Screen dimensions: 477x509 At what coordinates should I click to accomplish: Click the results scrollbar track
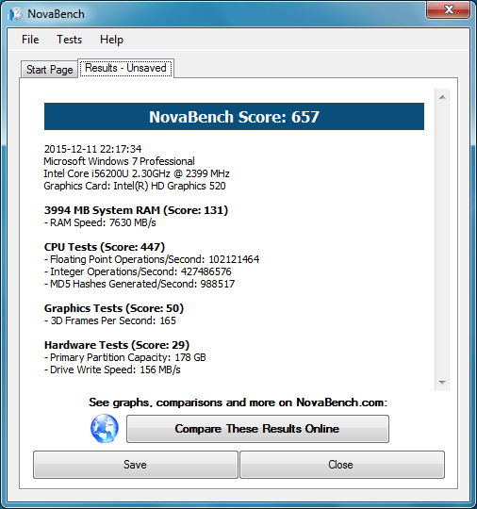tap(442, 239)
